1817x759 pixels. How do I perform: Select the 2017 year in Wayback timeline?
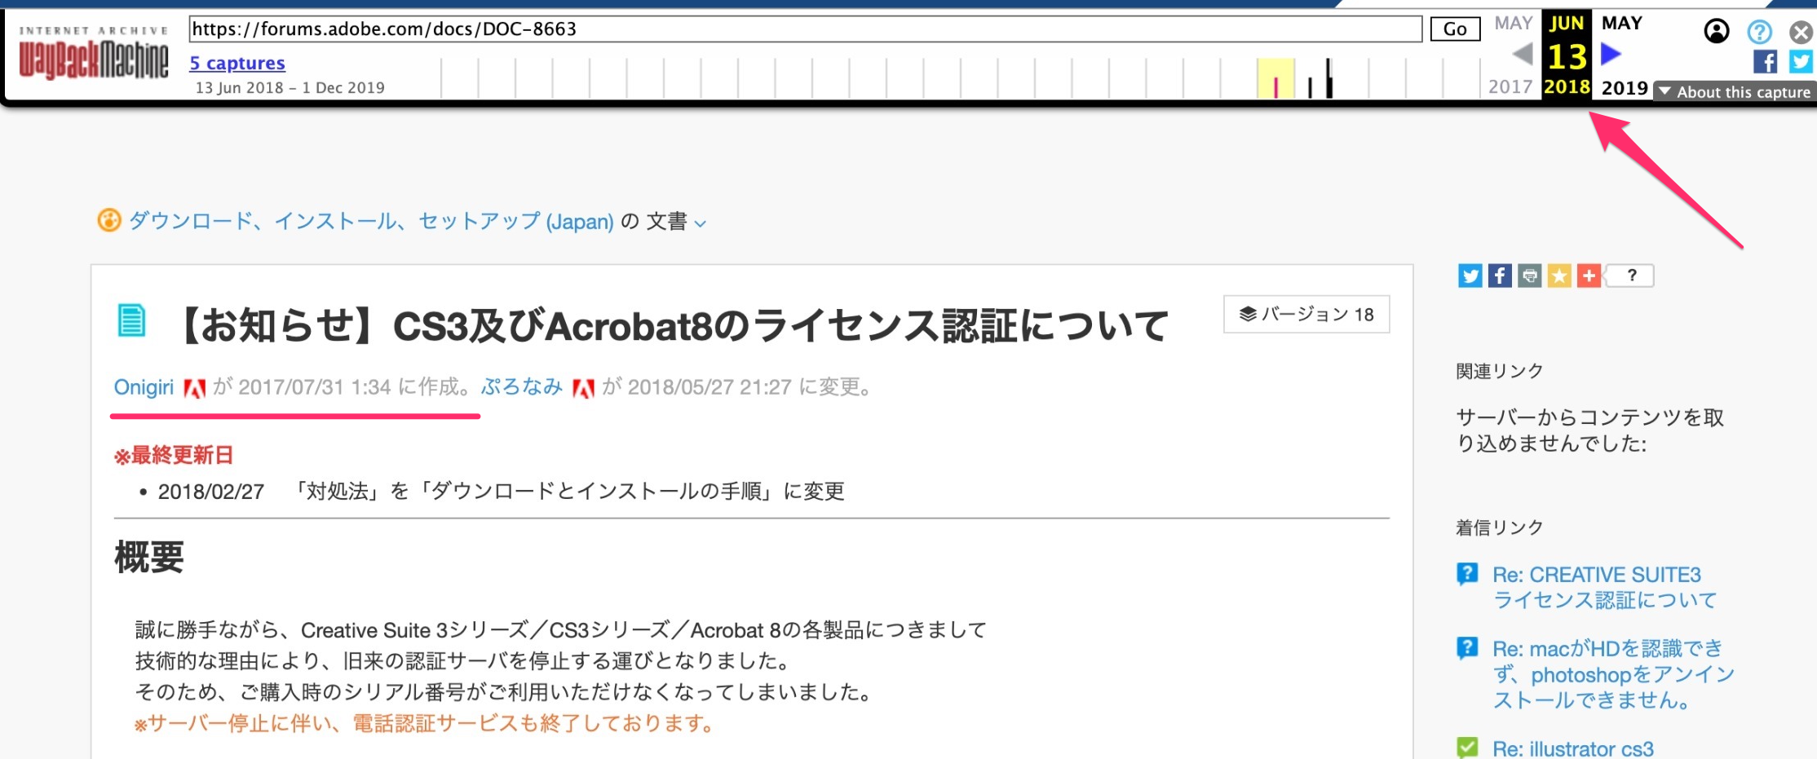point(1510,86)
